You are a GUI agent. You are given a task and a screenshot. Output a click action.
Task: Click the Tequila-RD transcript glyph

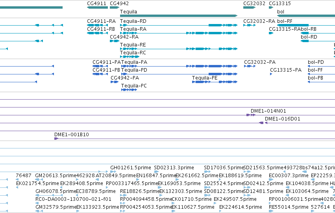[x=179, y=25]
